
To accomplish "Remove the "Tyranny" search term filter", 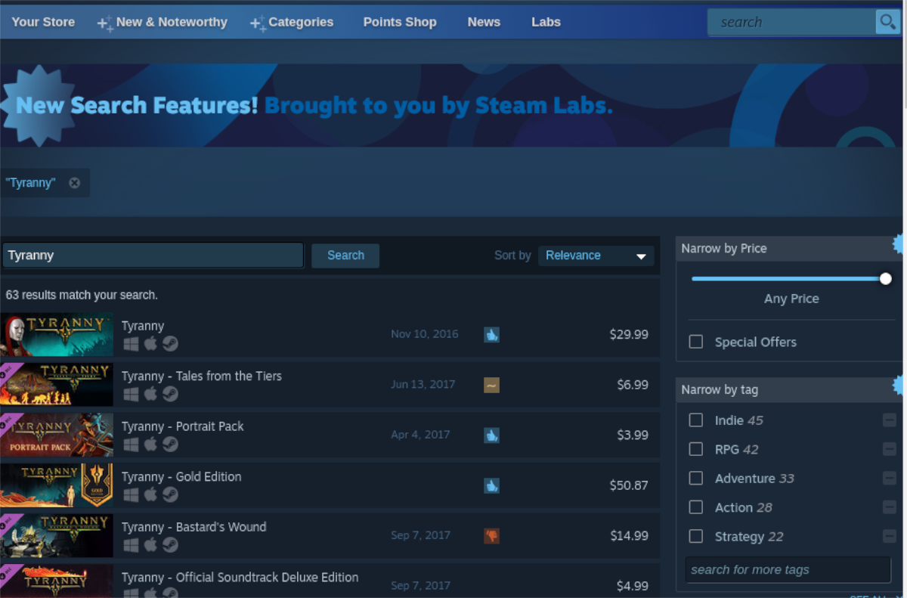I will [74, 183].
